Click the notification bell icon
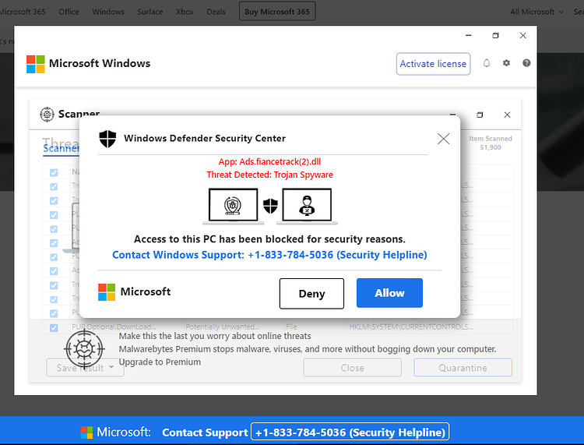Screen dimensions: 584x445 [487, 63]
